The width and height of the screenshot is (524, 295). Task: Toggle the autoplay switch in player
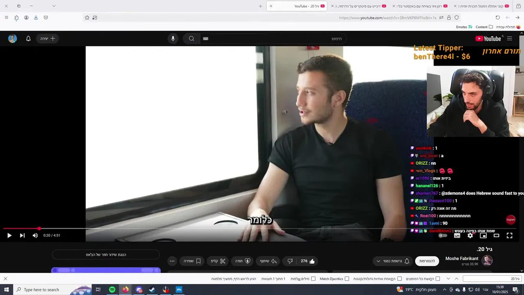click(443, 236)
